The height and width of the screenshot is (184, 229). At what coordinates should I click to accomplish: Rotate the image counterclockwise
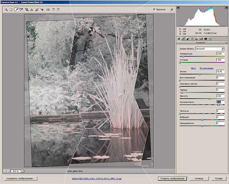coord(54,9)
